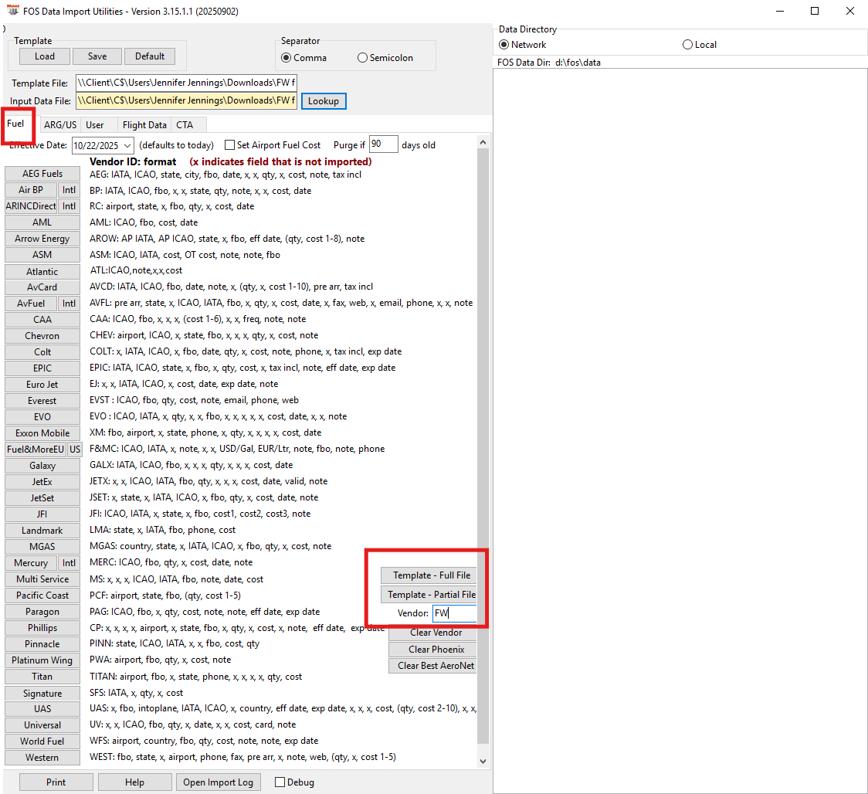
Task: Toggle the Debug checkbox
Action: 280,782
